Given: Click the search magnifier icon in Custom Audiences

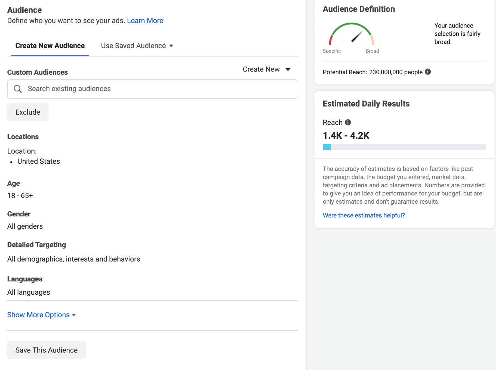Looking at the screenshot, I should coord(18,89).
